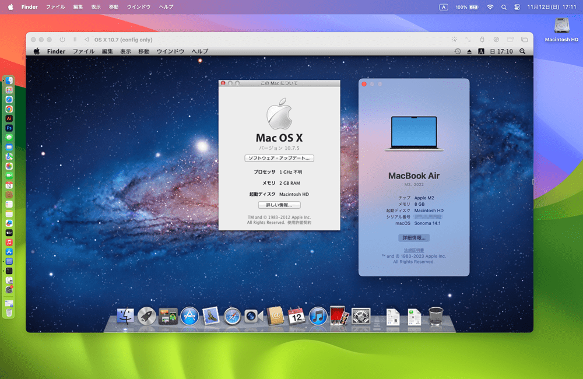The image size is (583, 379).
Task: Open shared folder icon in UTM toolbar
Action: point(510,40)
